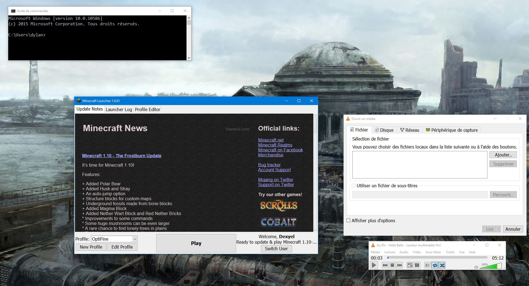The height and width of the screenshot is (286, 529).
Task: Seek on the VLC playback timeline
Action: point(437,258)
